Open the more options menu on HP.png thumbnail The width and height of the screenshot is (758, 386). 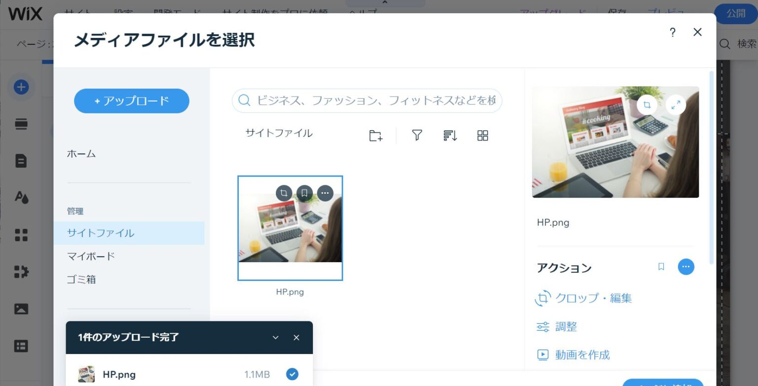(x=325, y=193)
